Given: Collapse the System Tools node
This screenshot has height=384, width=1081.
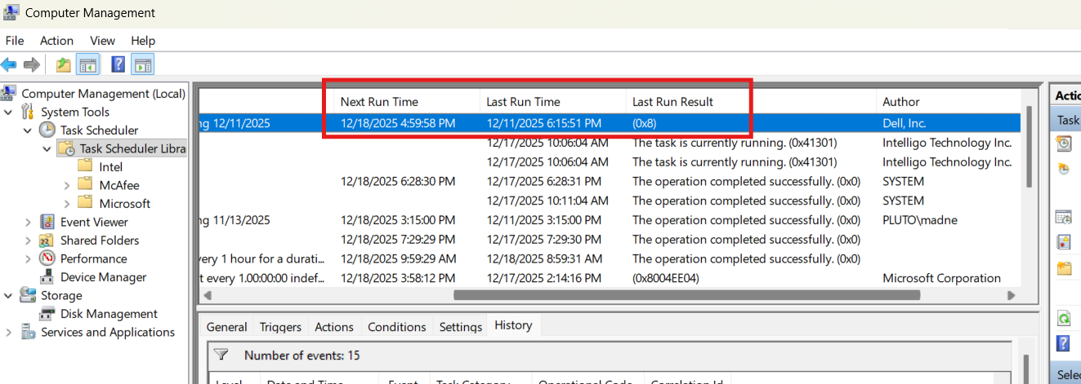Looking at the screenshot, I should pos(9,112).
